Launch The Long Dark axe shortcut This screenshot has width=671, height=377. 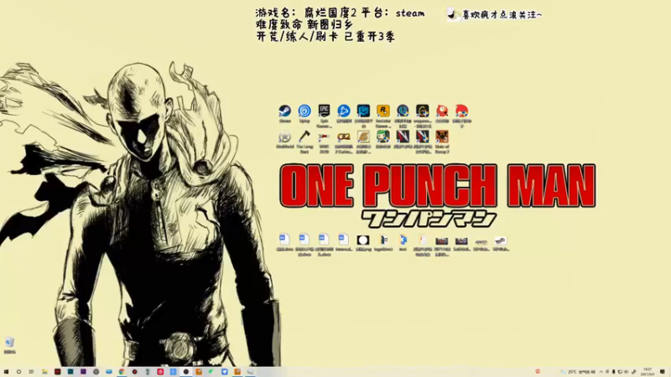click(x=304, y=142)
